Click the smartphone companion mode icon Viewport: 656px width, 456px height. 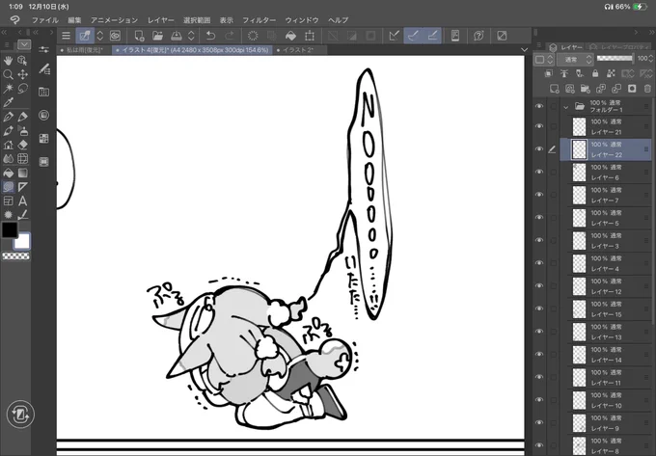(455, 36)
